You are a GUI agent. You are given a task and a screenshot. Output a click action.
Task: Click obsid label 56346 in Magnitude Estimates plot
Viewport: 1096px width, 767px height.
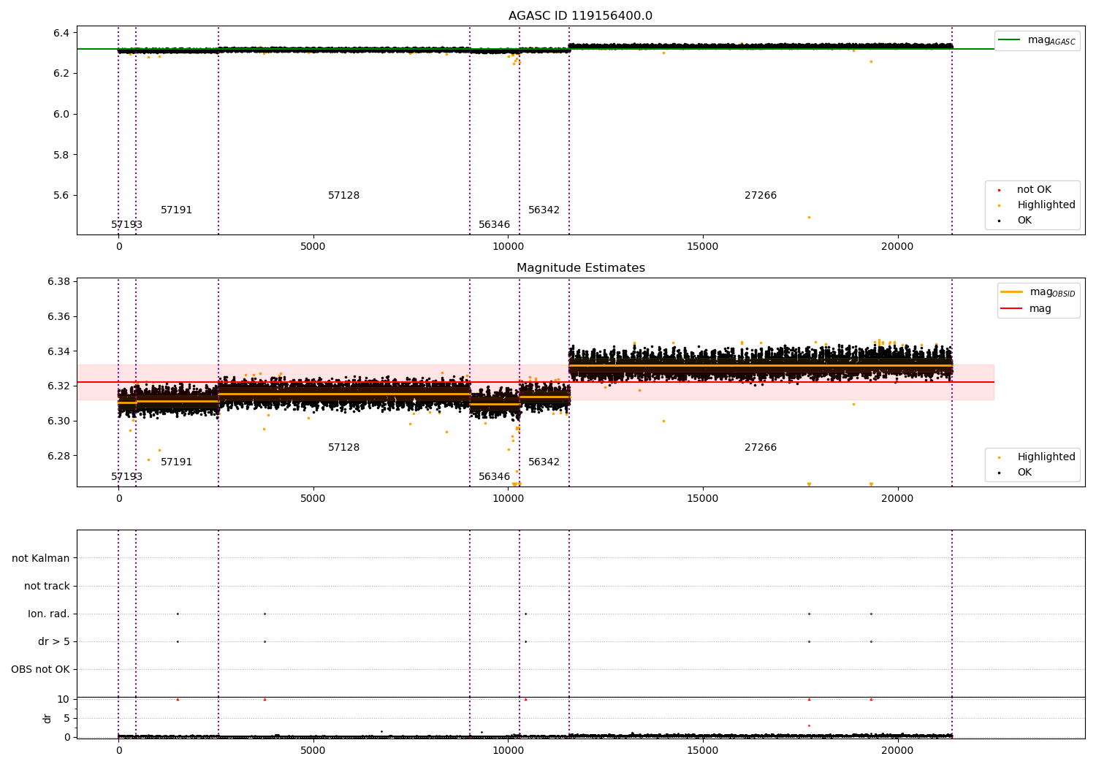coord(494,476)
